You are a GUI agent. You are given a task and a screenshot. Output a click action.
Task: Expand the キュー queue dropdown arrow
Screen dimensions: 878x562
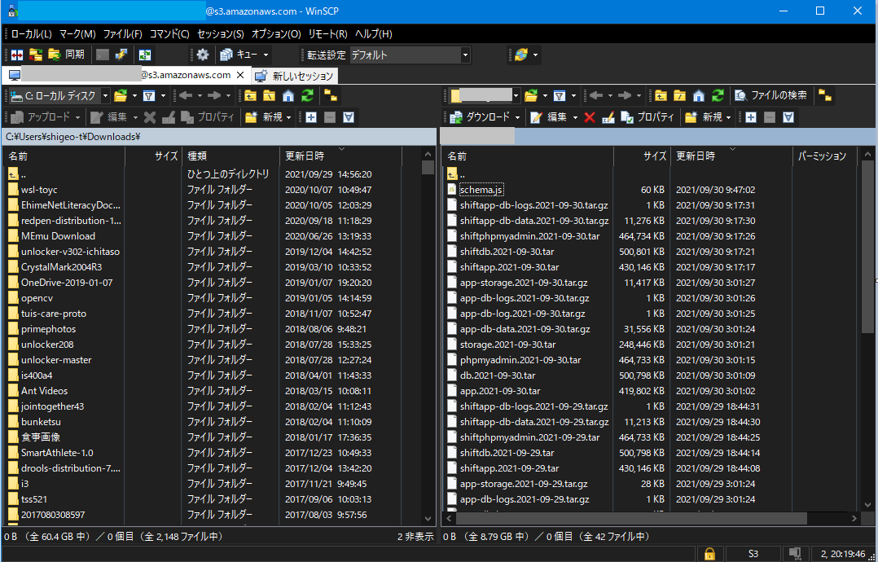coord(266,55)
